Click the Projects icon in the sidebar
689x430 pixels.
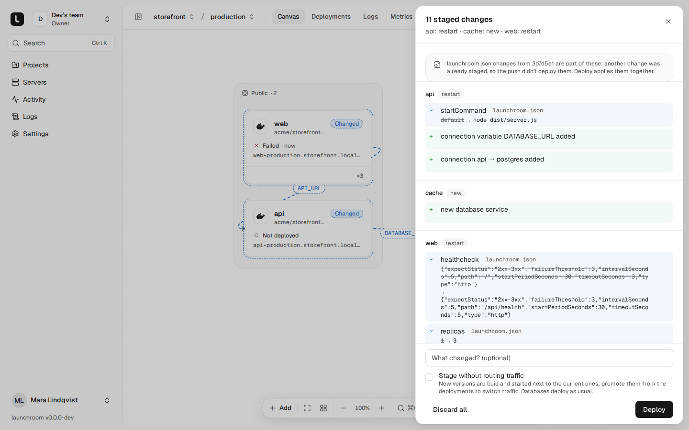15,65
